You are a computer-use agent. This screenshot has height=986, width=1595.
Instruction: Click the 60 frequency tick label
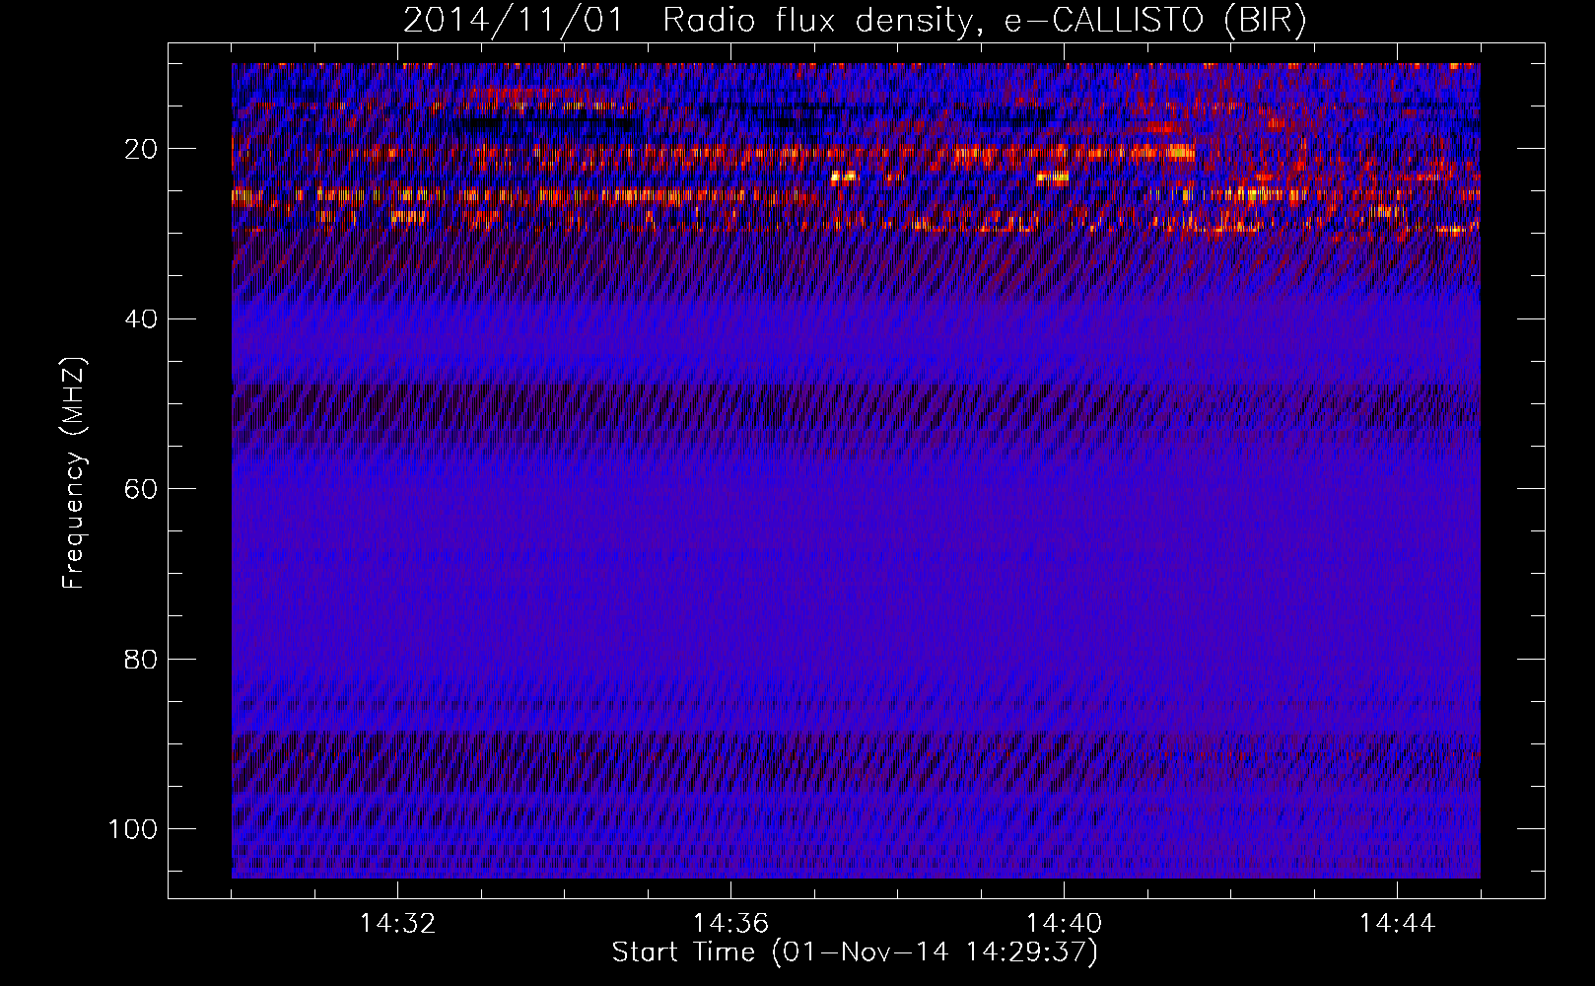[141, 489]
